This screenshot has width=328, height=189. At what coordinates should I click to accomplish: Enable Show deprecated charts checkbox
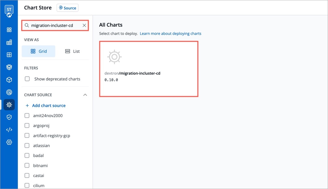coord(27,79)
